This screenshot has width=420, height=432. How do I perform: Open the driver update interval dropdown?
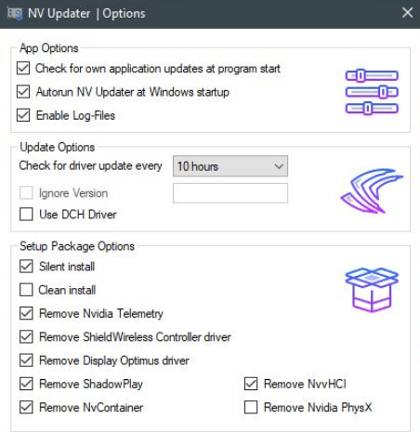pyautogui.click(x=230, y=166)
